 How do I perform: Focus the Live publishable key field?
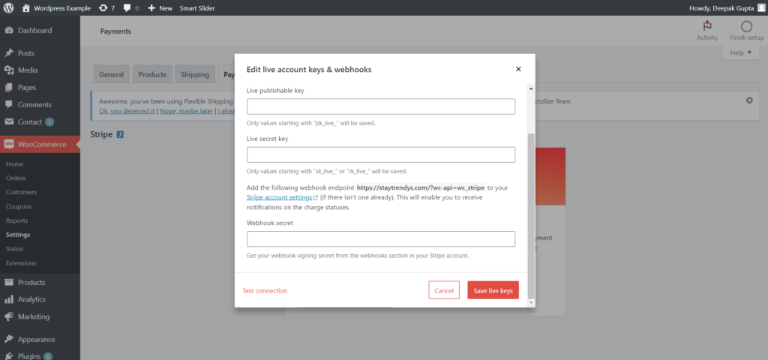tap(381, 106)
